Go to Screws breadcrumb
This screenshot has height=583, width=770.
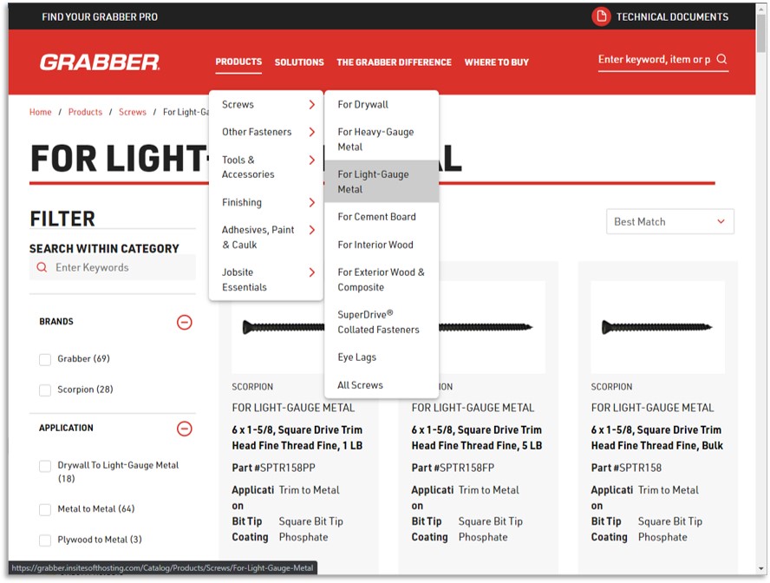[x=133, y=112]
